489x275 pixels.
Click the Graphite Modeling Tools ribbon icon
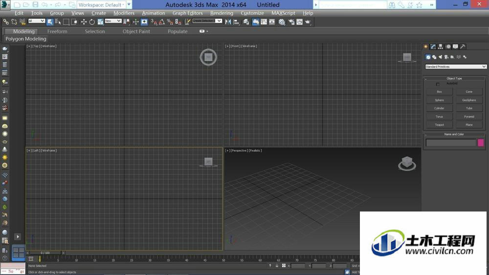(x=255, y=22)
